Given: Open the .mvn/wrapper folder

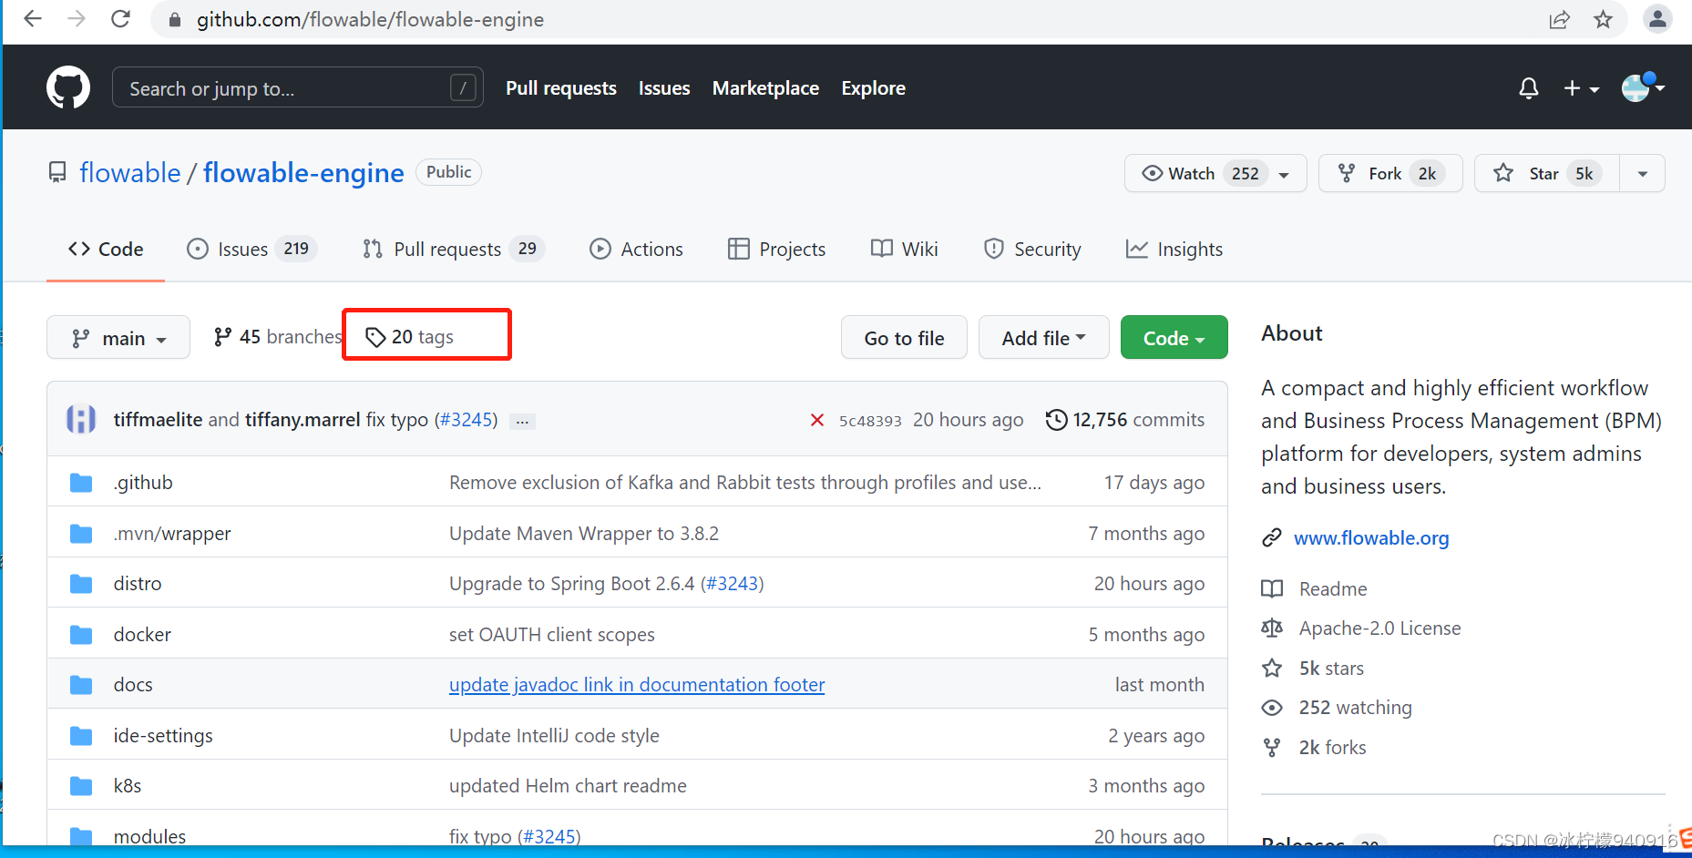Looking at the screenshot, I should [172, 534].
